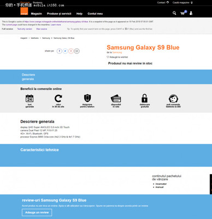Image resolution: width=212 pixels, height=219 pixels.
Task: Add product via Adauga la wishlist
Action: 117,57
